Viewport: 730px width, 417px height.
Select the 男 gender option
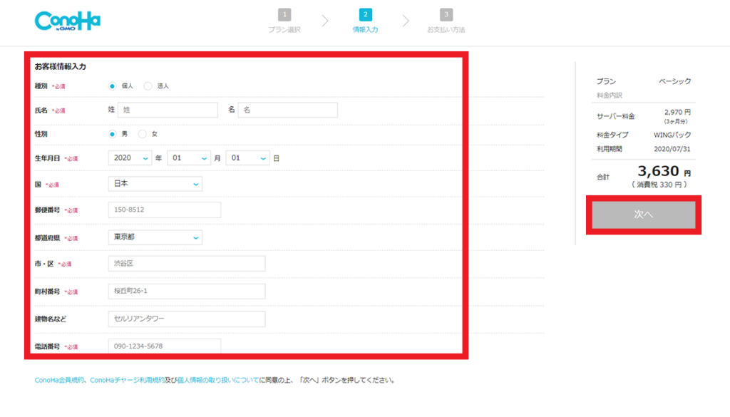(x=113, y=134)
